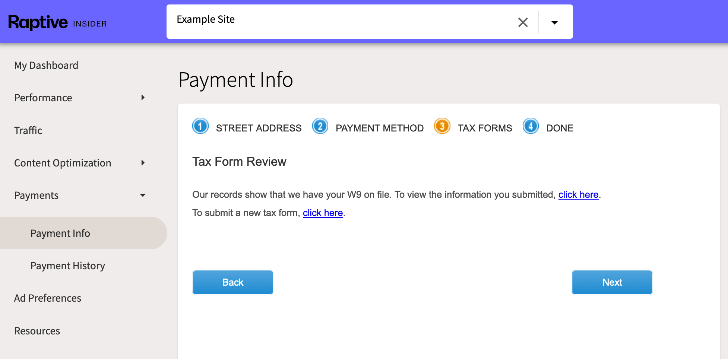Click the step 1 Street Address circle icon

[200, 126]
